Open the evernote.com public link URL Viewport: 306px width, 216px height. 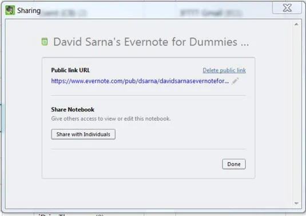pyautogui.click(x=140, y=81)
